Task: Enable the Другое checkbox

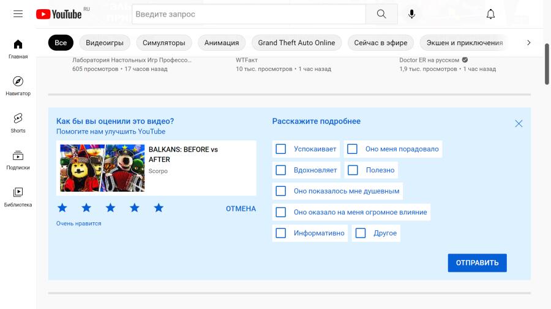Action: (361, 233)
